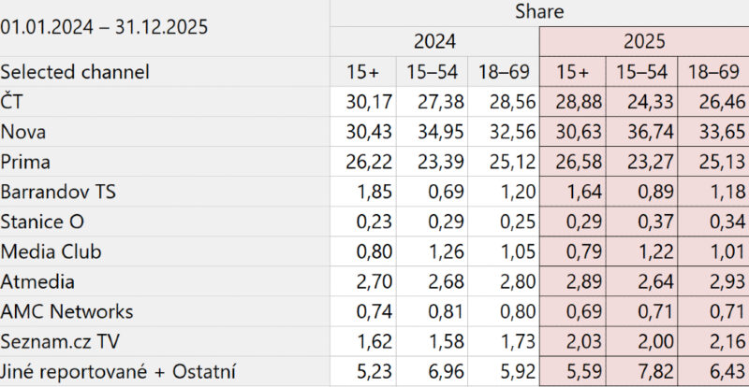This screenshot has width=749, height=387.
Task: Select the 2024 year column header
Action: point(434,42)
